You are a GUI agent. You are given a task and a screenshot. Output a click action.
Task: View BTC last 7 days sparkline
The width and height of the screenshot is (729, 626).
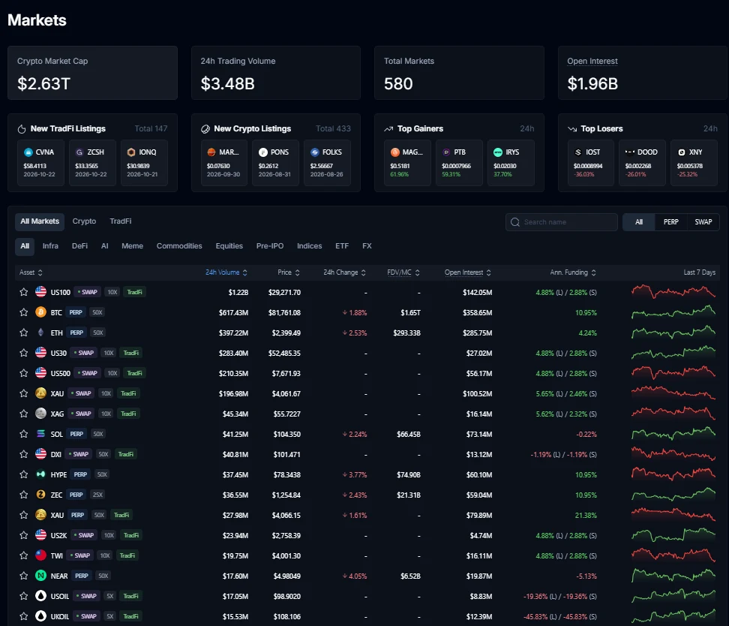[x=673, y=311]
